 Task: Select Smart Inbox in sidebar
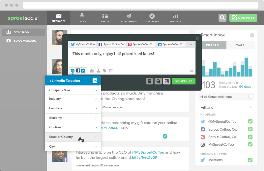click(24, 32)
